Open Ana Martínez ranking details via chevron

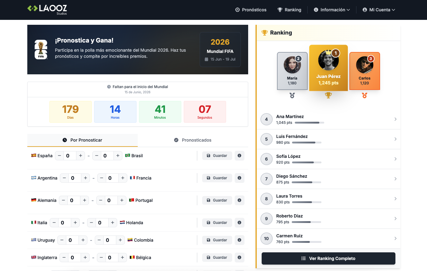click(x=395, y=119)
